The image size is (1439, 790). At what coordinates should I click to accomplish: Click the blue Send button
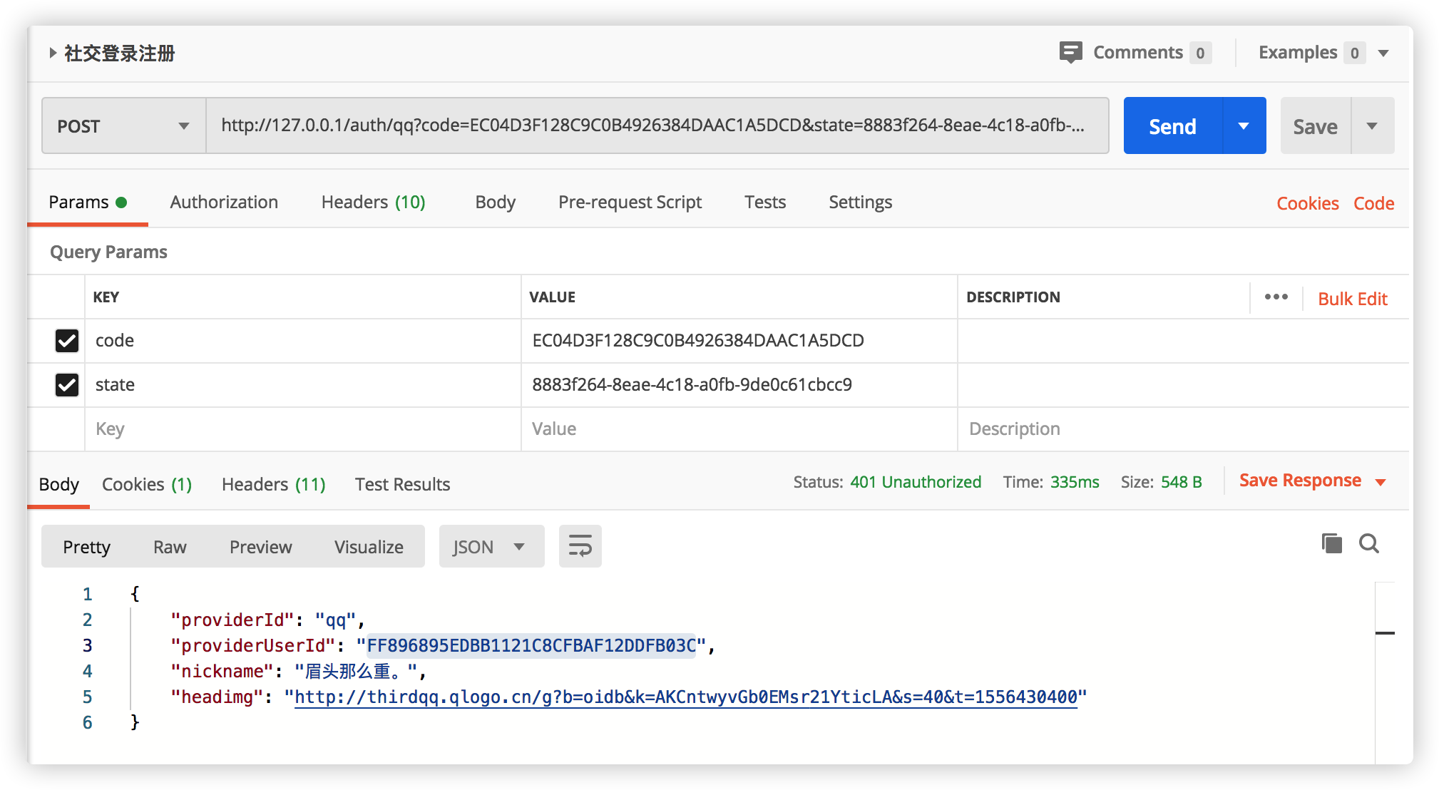(x=1172, y=126)
